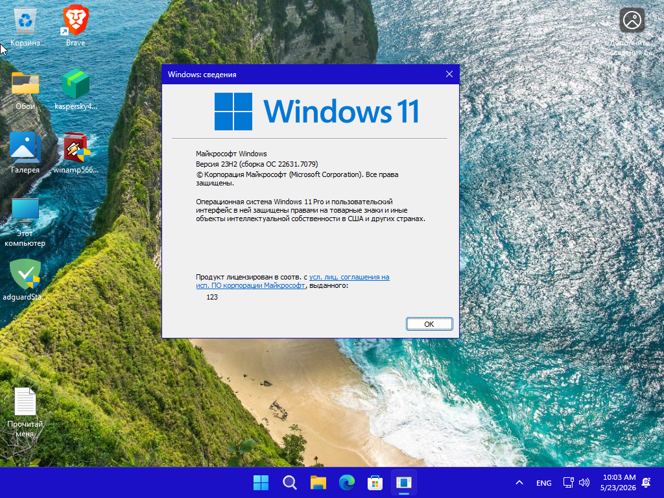Click the Дополните сведения desktop icon
This screenshot has width=664, height=498.
[x=632, y=32]
